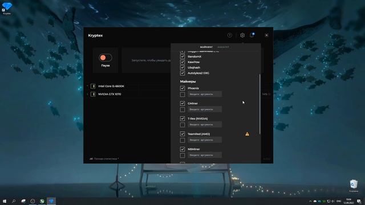Click the Intel Core i5-6600K status icon
Image resolution: width=365 pixels, height=205 pixels.
(93, 86)
